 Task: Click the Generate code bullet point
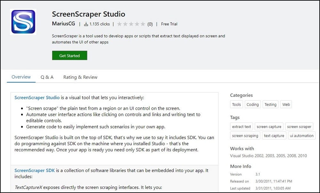pos(95,127)
